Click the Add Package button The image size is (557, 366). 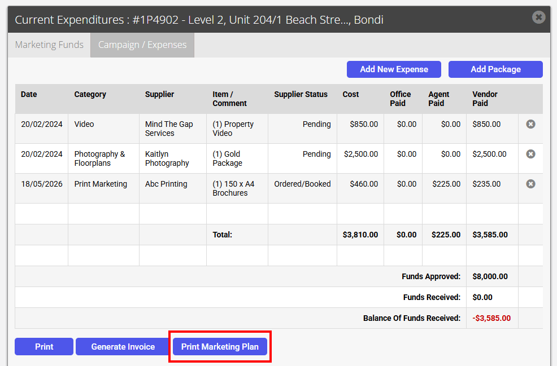point(495,69)
